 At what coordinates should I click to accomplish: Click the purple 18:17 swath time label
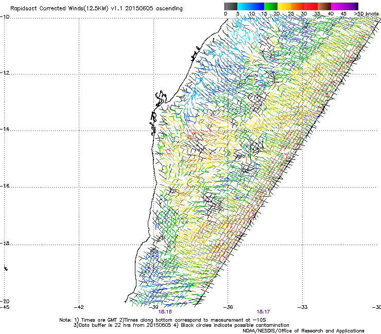pos(263,312)
